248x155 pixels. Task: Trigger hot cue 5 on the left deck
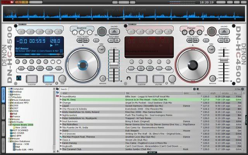pyautogui.click(x=59, y=32)
